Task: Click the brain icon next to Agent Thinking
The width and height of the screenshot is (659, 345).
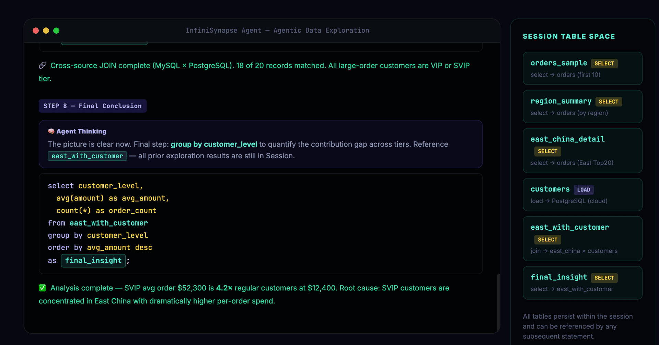Action: (x=51, y=131)
